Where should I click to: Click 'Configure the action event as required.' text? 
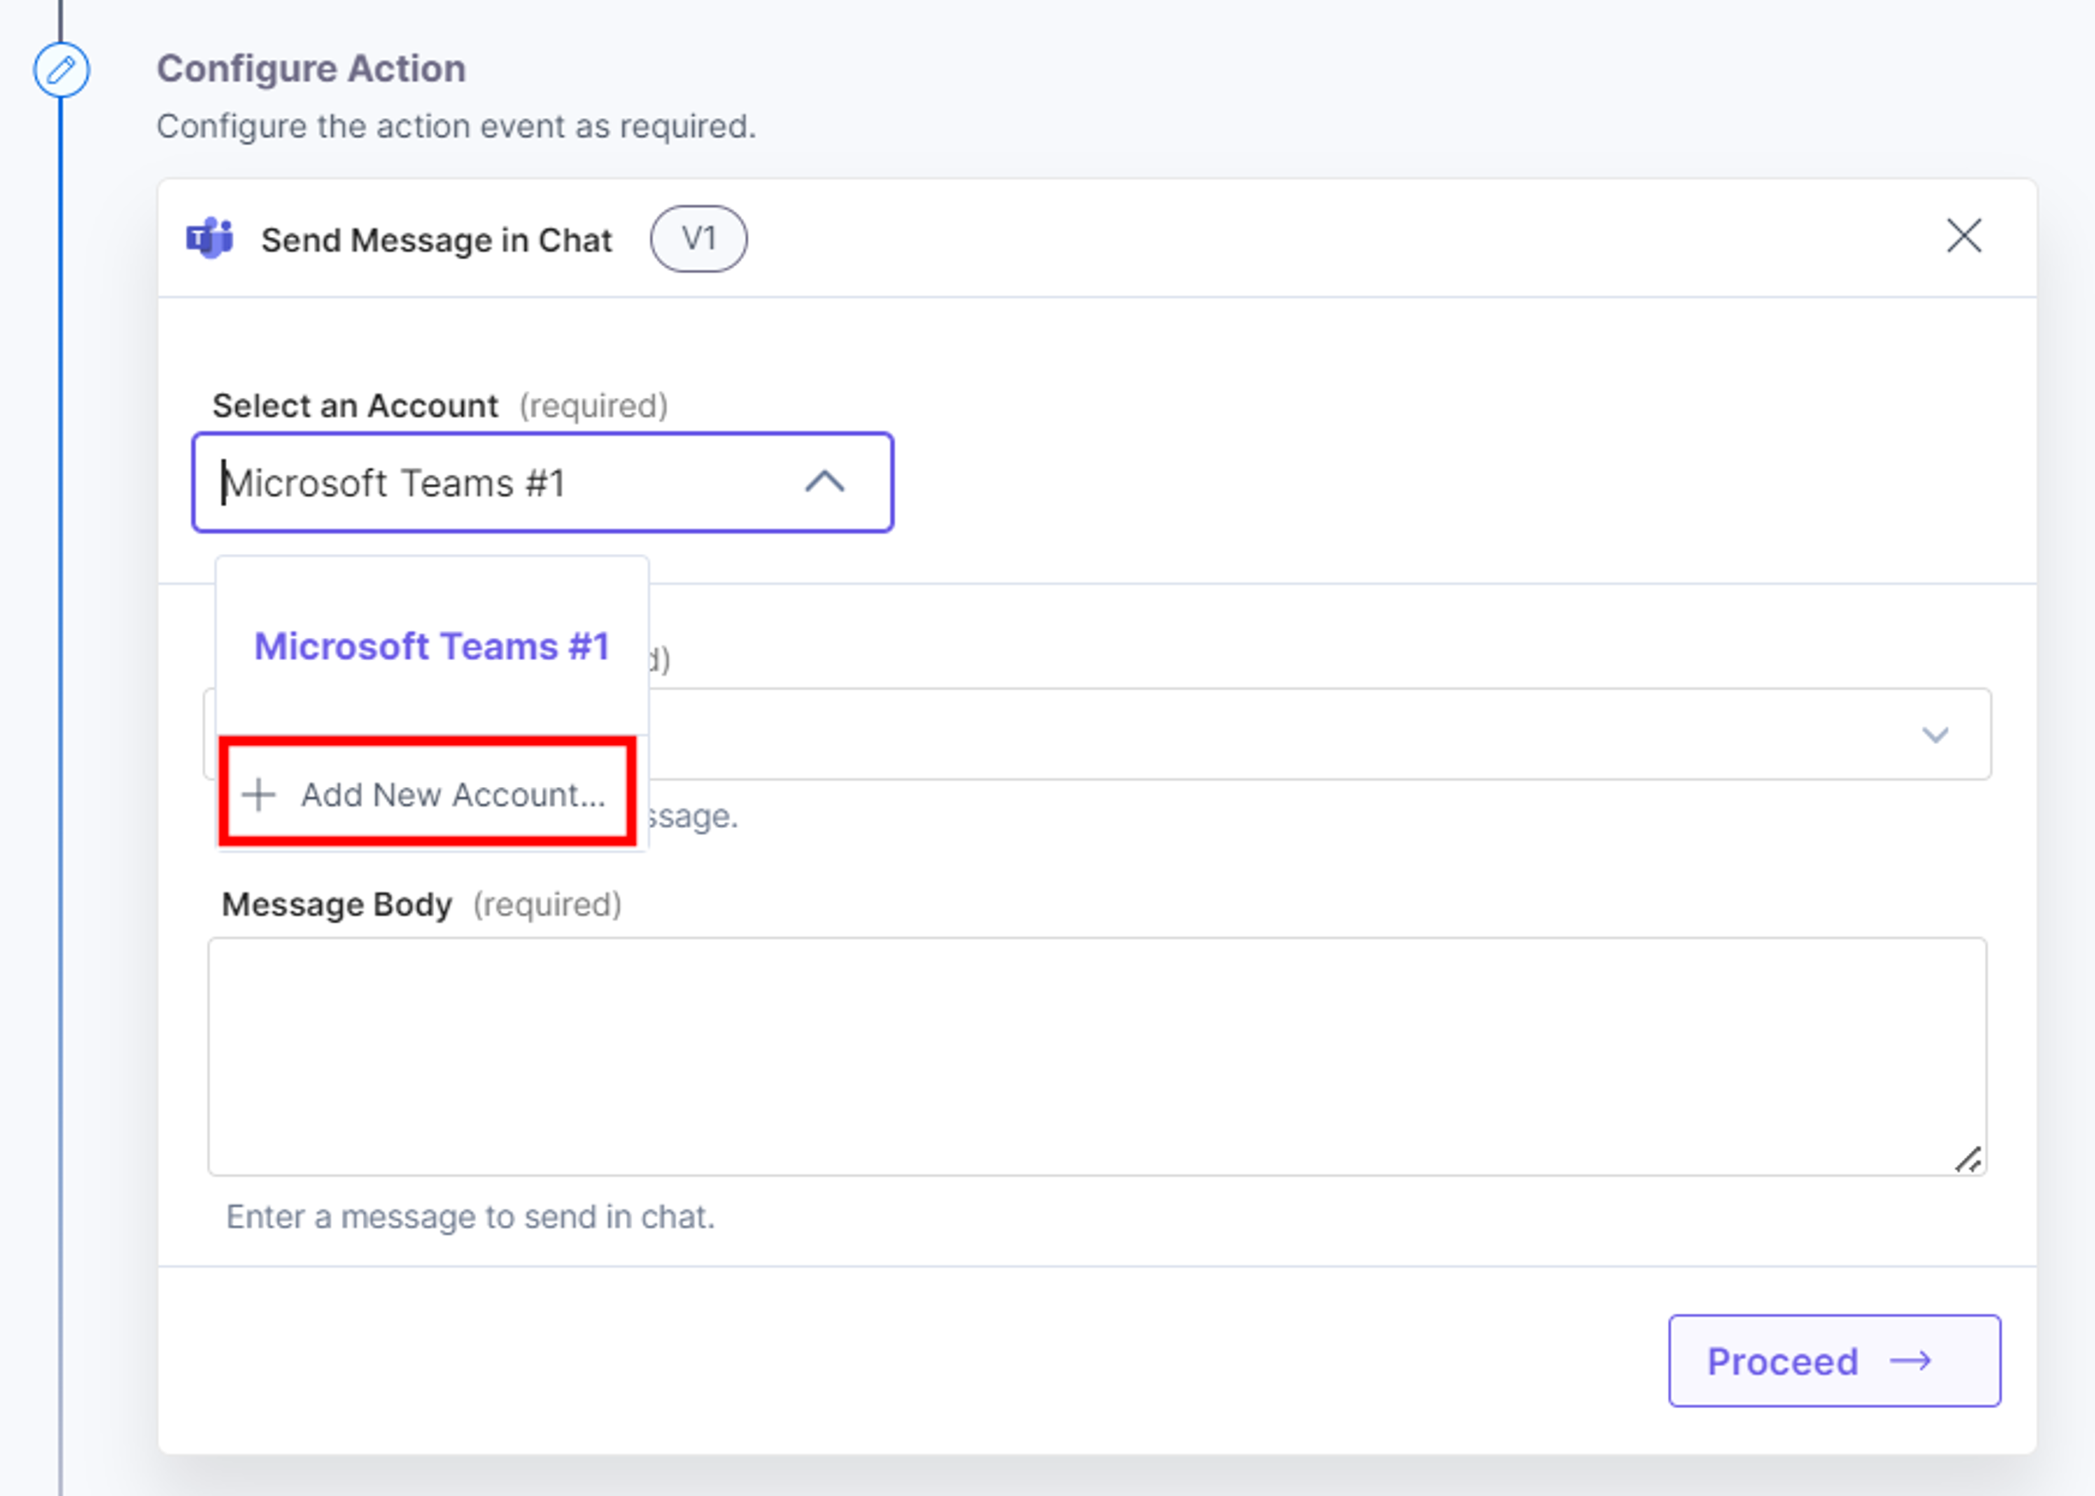(457, 126)
